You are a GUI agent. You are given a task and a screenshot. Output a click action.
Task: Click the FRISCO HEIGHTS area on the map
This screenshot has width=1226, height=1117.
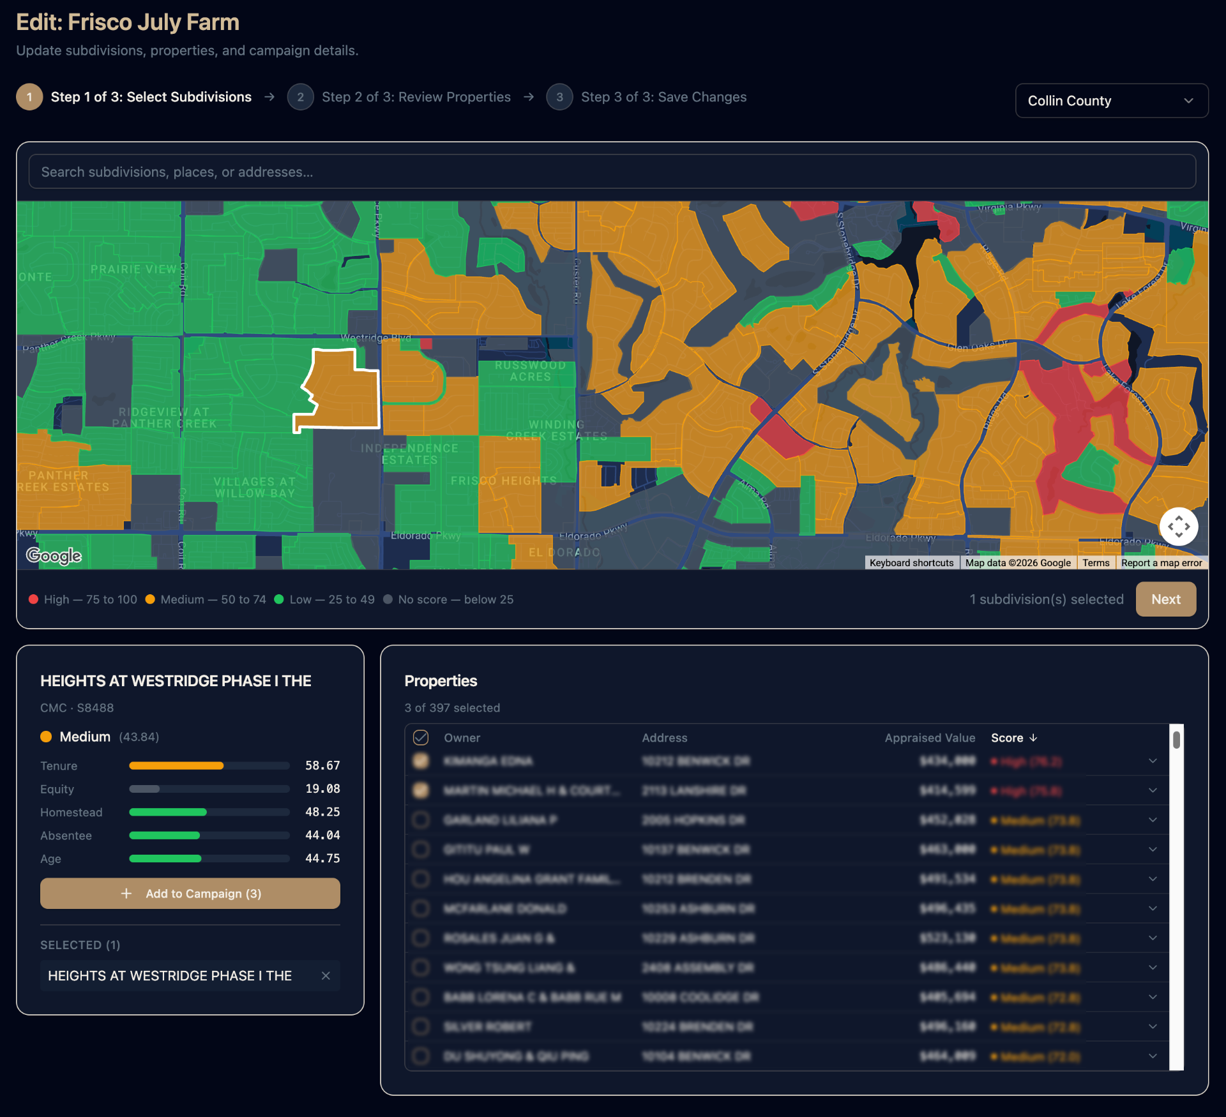tap(503, 481)
